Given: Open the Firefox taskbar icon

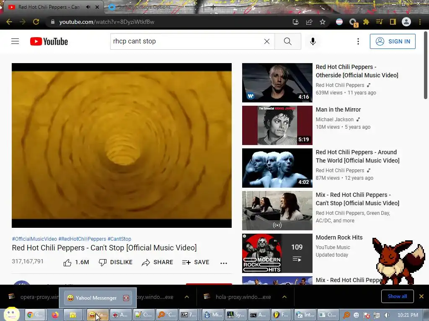Looking at the screenshot, I should click(x=55, y=315).
